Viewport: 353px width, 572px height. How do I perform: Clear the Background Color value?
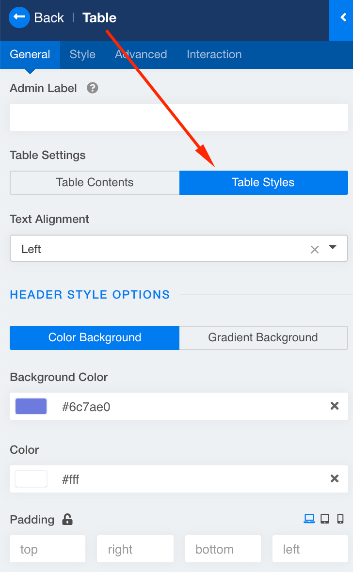[x=335, y=406]
